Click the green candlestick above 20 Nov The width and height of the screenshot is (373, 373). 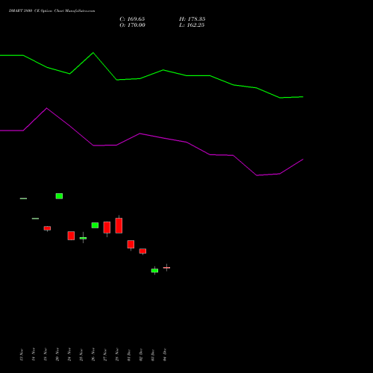tap(59, 196)
